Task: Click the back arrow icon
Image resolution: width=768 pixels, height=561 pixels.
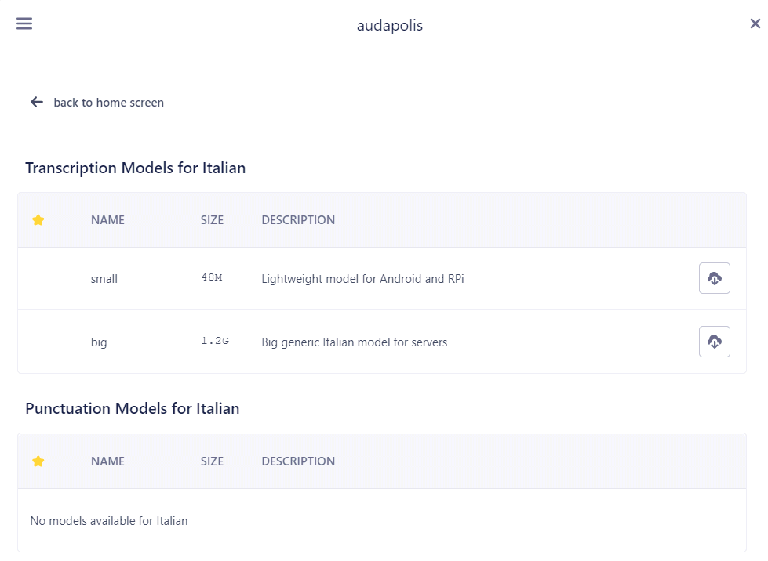Action: [37, 102]
